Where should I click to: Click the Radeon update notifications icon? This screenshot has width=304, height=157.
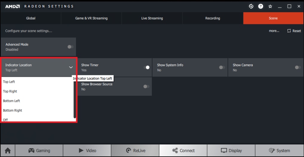point(251,6)
